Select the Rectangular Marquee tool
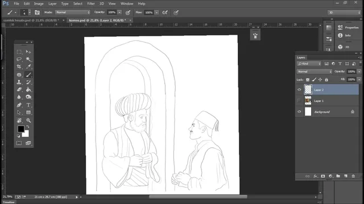This screenshot has width=364, height=204. (x=19, y=52)
